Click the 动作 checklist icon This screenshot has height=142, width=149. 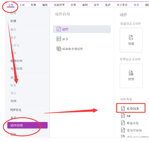tap(59, 29)
